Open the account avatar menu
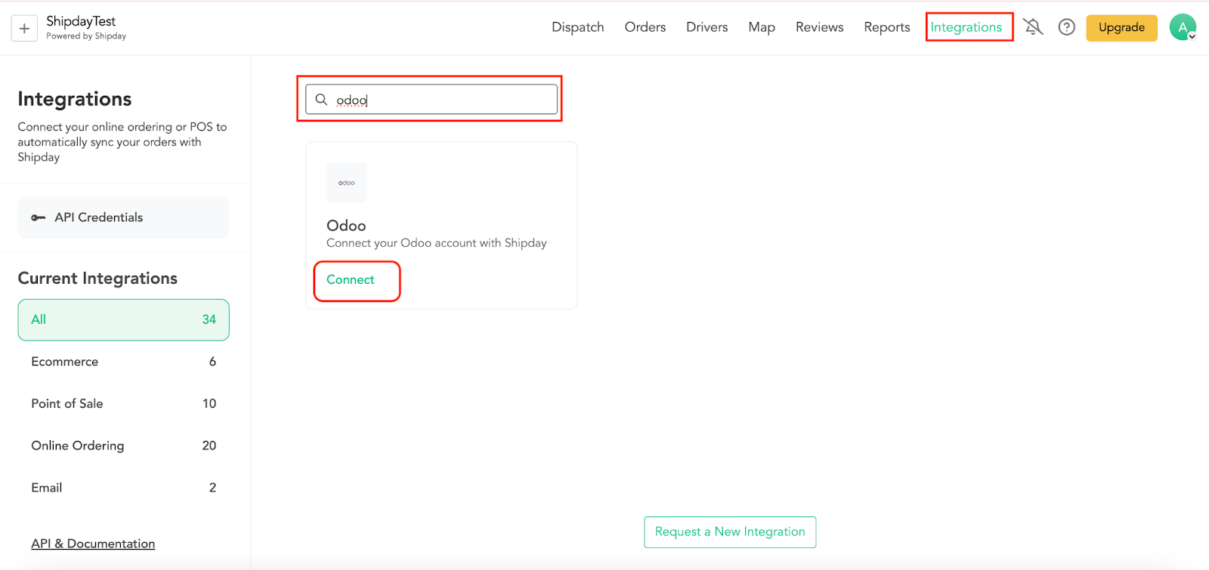1209x570 pixels. tap(1183, 27)
